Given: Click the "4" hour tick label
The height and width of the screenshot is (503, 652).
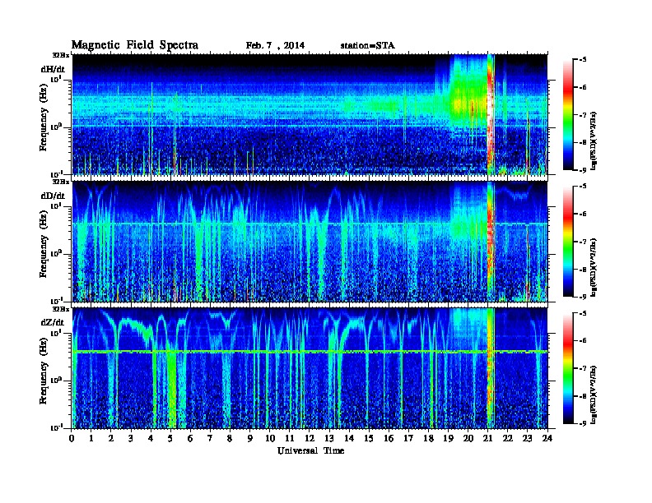Looking at the screenshot, I should [151, 439].
